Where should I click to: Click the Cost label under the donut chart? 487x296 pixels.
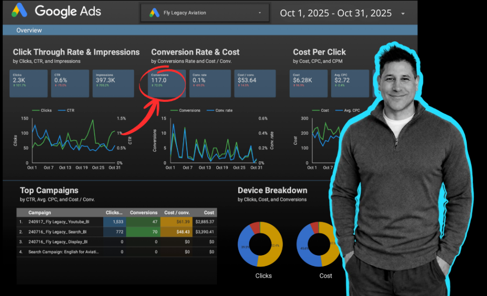pos(325,276)
